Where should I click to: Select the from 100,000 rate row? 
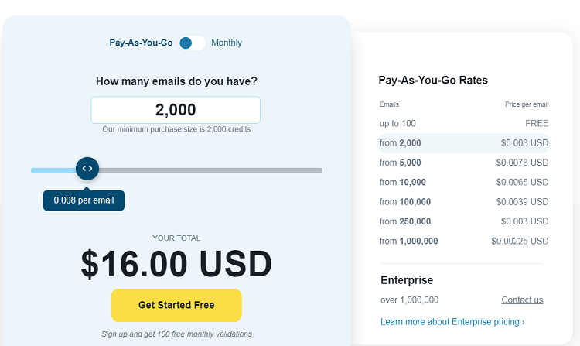pyautogui.click(x=464, y=202)
